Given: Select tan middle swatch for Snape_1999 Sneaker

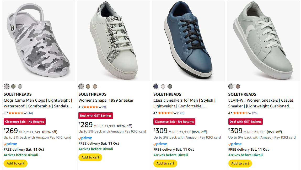Looking at the screenshot, I should click(88, 86).
